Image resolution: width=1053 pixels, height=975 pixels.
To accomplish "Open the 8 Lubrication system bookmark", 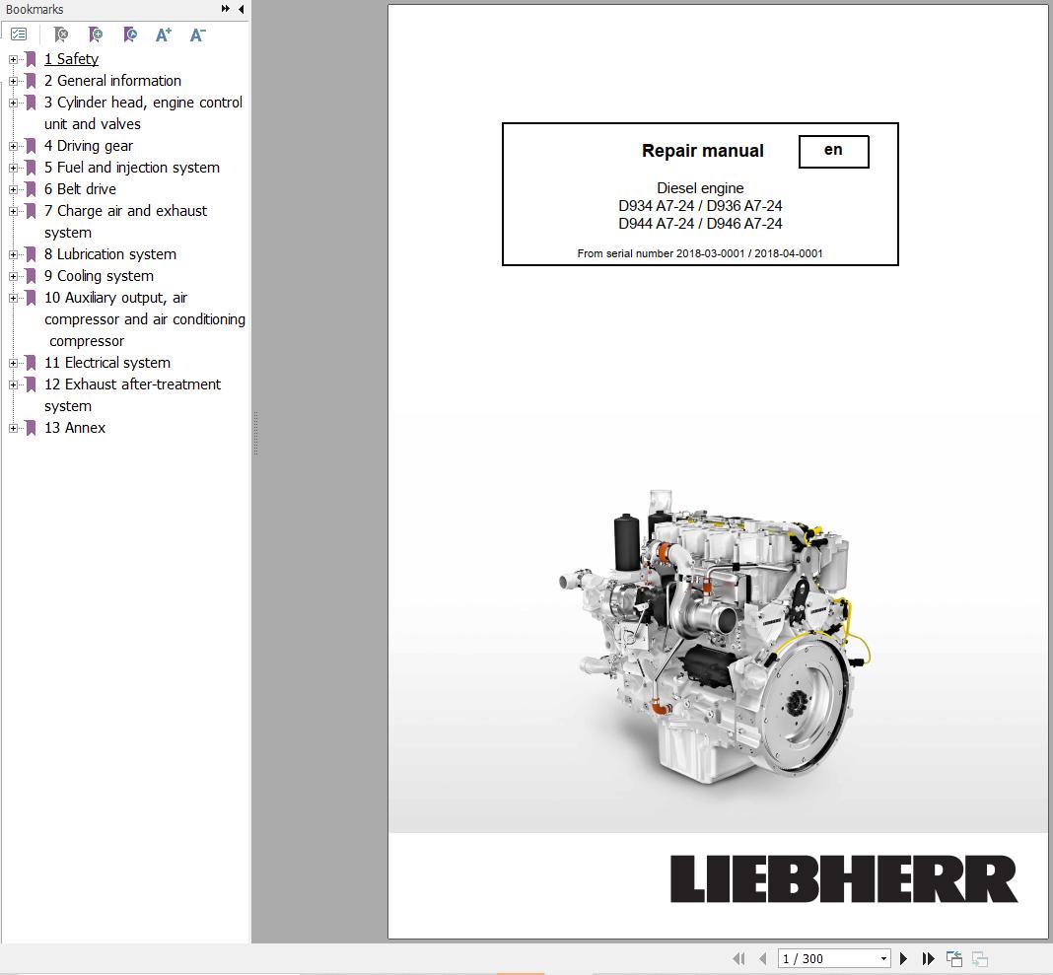I will click(110, 253).
